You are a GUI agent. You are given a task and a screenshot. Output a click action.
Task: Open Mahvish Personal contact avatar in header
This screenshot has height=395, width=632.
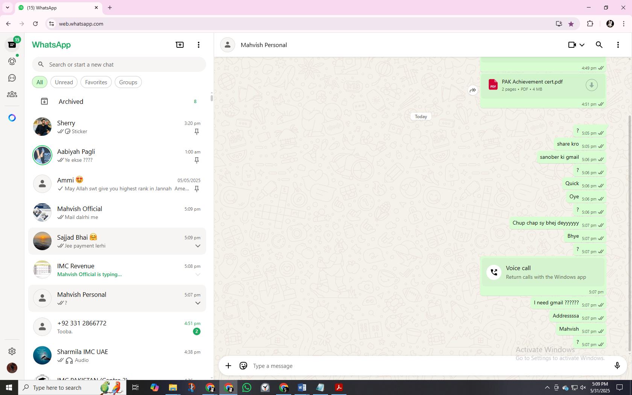(x=228, y=45)
